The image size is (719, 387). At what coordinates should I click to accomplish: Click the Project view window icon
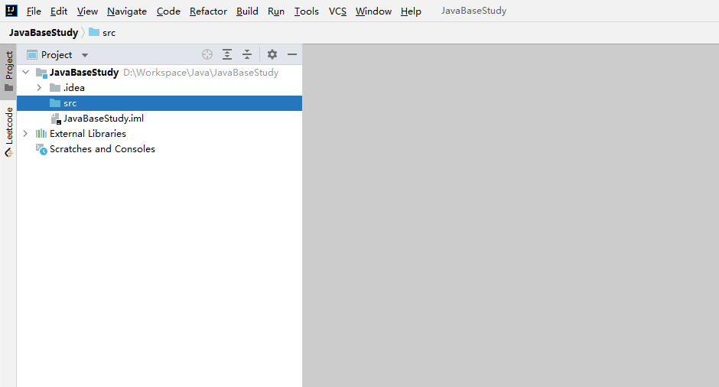pyautogui.click(x=31, y=55)
